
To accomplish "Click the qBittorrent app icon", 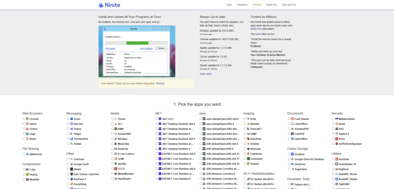I will [27, 154].
